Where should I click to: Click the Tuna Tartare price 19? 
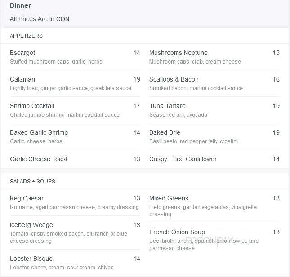click(276, 106)
